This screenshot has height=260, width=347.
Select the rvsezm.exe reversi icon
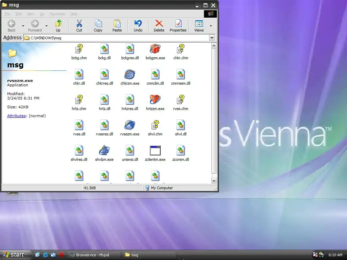click(x=130, y=125)
